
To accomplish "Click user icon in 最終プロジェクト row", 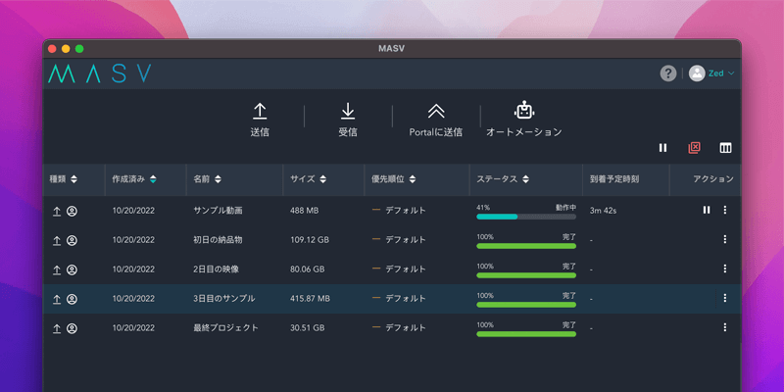I will (x=72, y=328).
